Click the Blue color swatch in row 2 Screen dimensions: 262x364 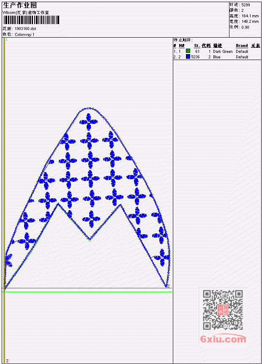[188, 56]
